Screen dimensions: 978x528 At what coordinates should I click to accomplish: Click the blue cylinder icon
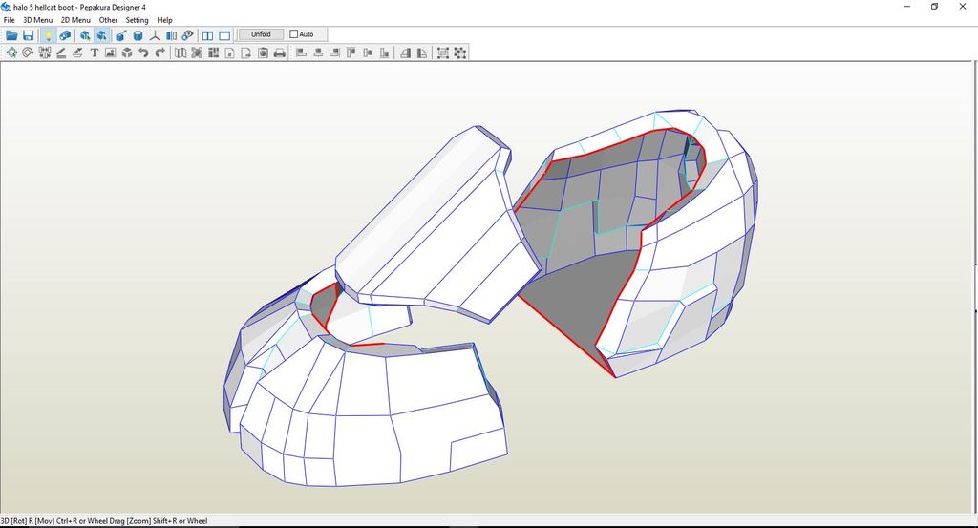click(x=138, y=35)
